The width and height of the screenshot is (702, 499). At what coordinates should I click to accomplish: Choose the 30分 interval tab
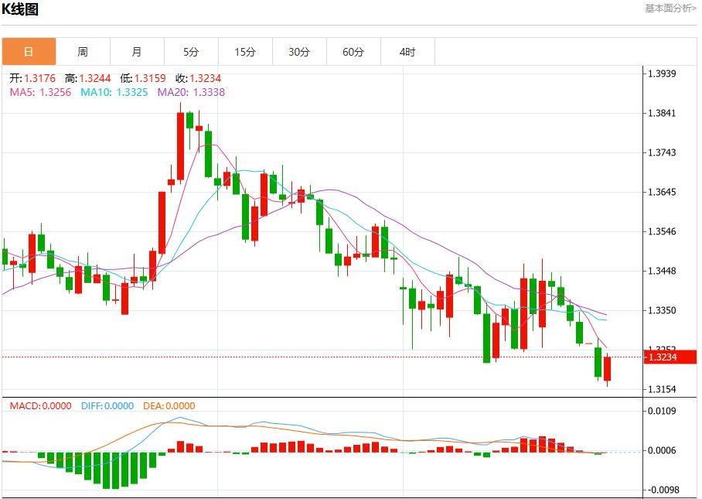pyautogui.click(x=299, y=52)
